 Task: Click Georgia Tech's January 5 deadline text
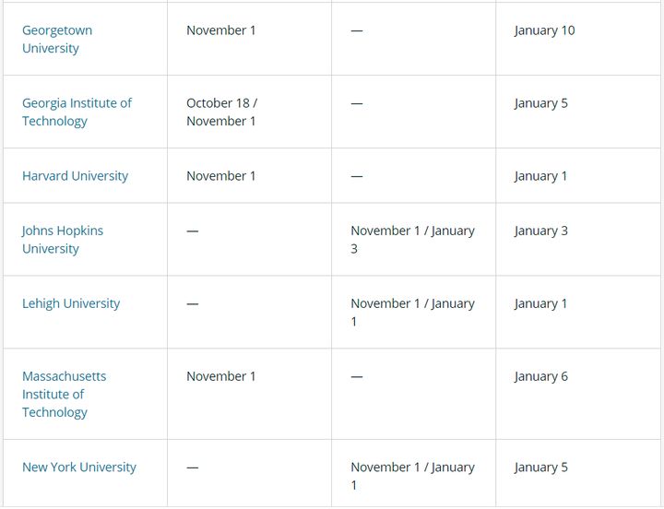tap(540, 103)
